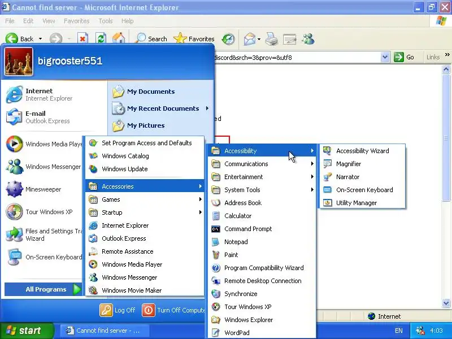Open the Favorites menu in menu bar
Screen dimensions: 452x339
(x=76, y=21)
